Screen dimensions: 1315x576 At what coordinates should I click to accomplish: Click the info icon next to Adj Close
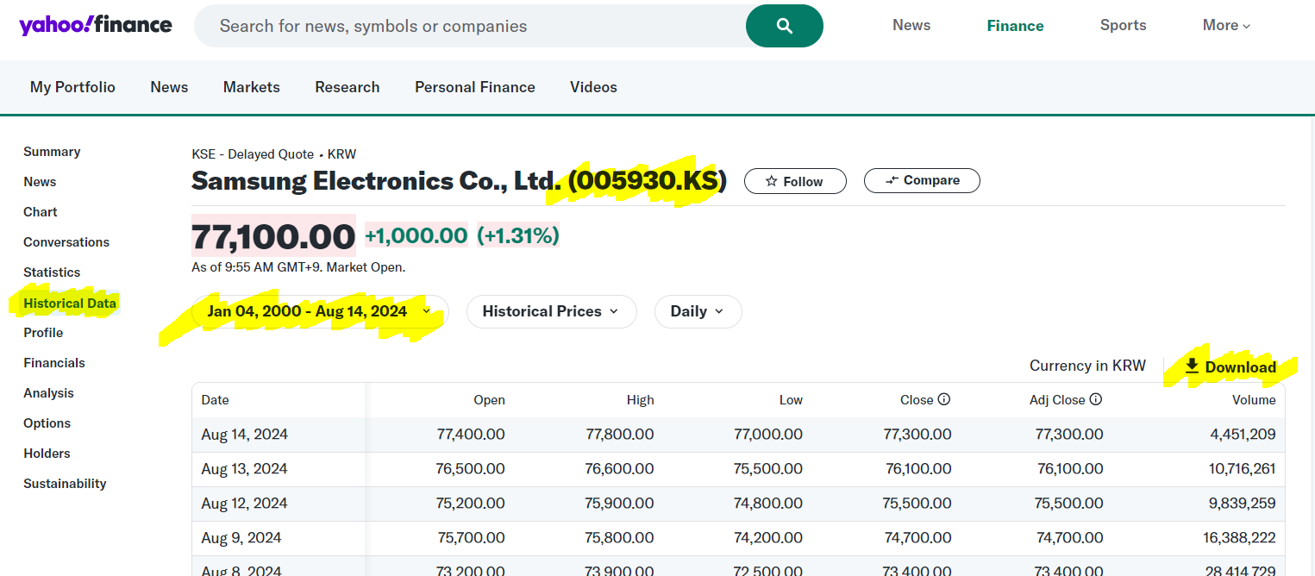pyautogui.click(x=1096, y=399)
